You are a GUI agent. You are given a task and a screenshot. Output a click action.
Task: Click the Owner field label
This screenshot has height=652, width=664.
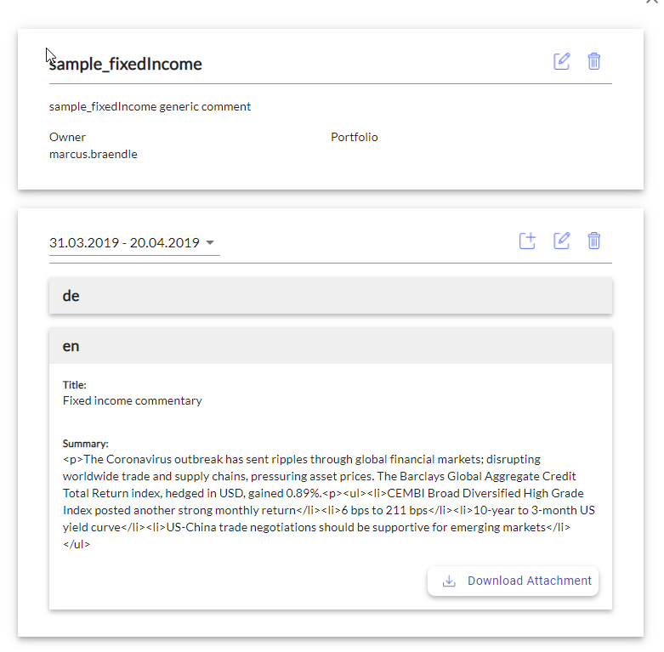67,137
